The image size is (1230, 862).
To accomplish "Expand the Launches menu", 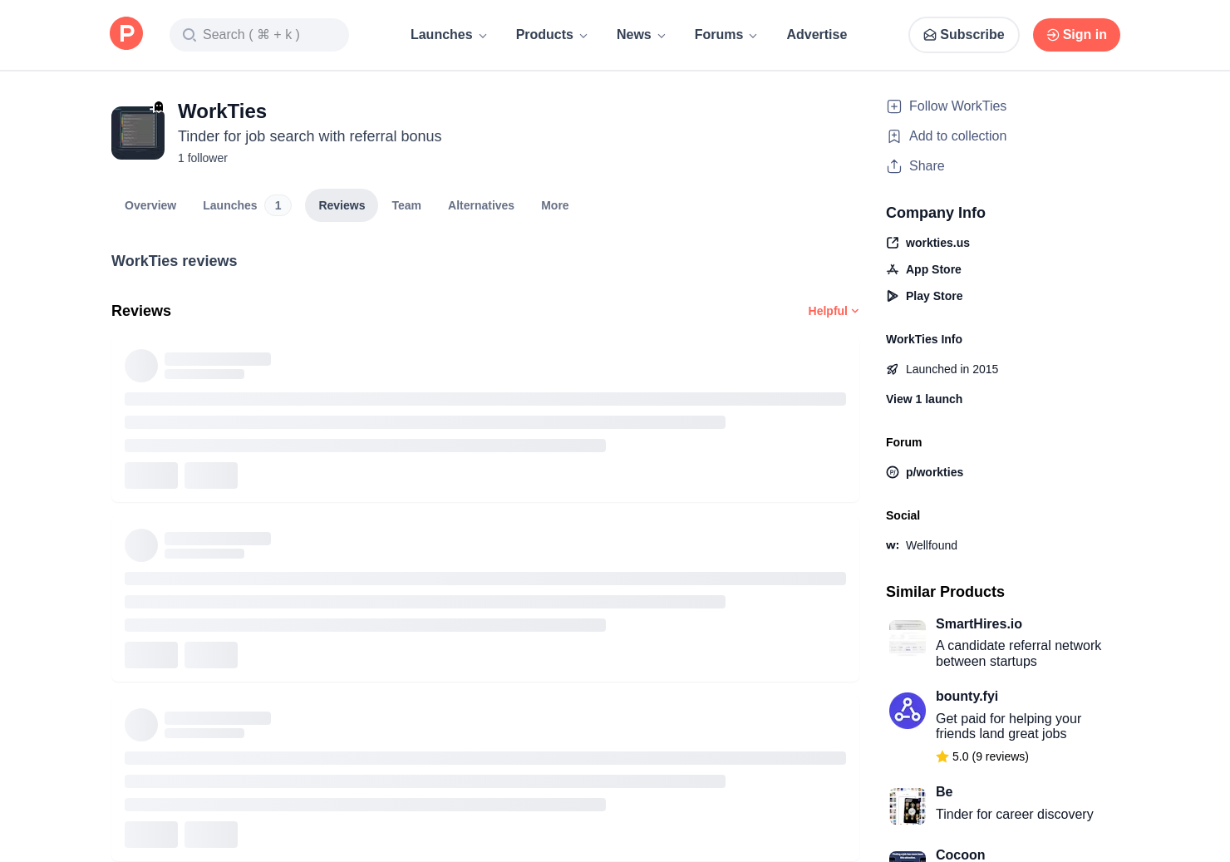I will (449, 35).
